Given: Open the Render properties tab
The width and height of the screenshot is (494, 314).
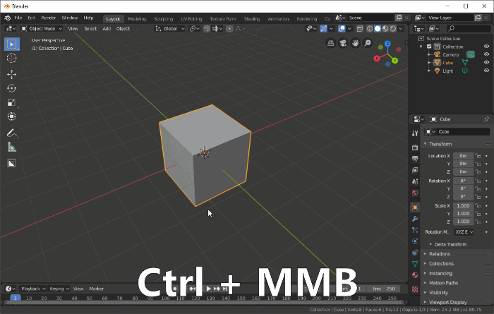Looking at the screenshot, I should pos(415,147).
